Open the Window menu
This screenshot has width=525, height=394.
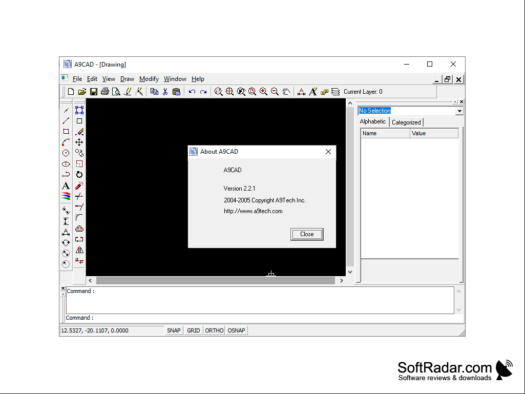pyautogui.click(x=175, y=79)
